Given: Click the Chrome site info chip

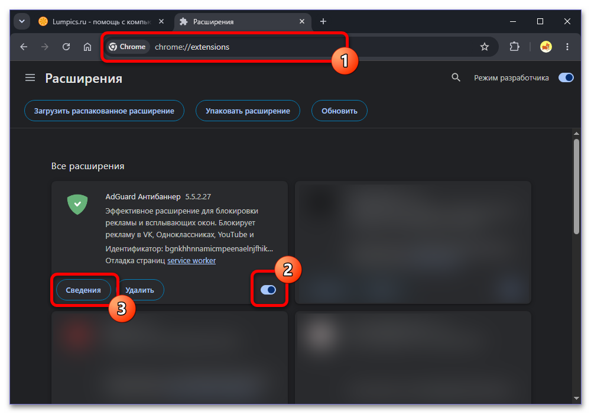Looking at the screenshot, I should pos(127,47).
